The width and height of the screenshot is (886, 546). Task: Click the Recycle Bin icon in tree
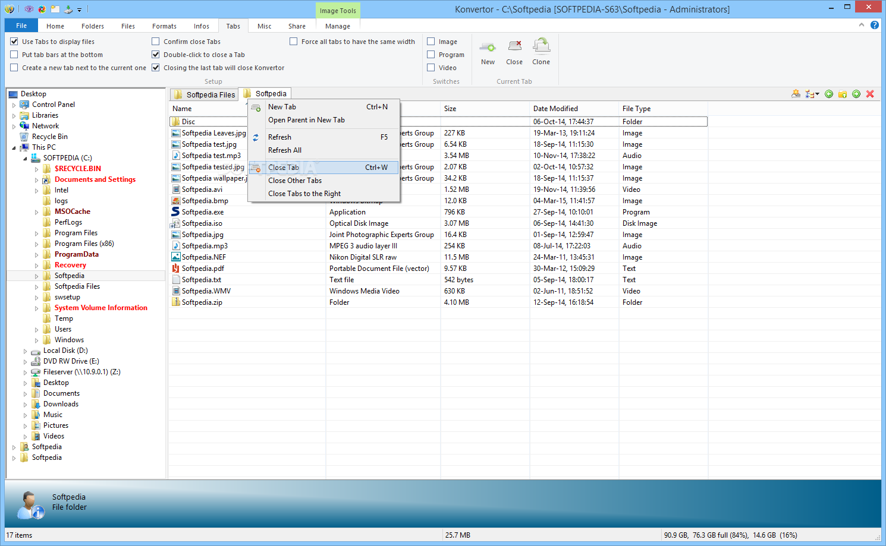tap(24, 137)
